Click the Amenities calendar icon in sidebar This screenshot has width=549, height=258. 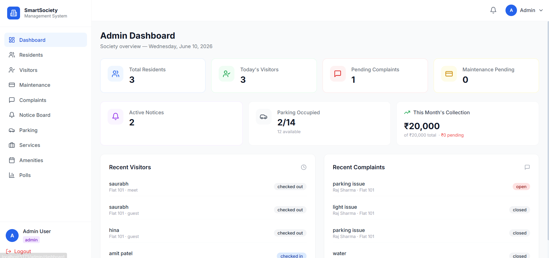click(x=12, y=160)
